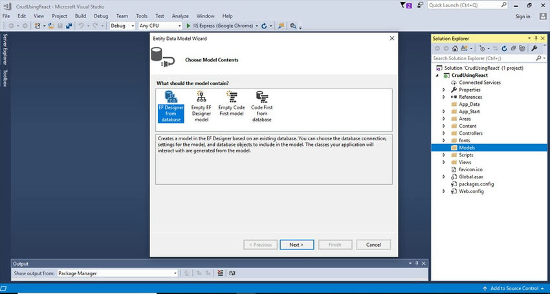Click Clear All icon in Output panel

point(220,273)
